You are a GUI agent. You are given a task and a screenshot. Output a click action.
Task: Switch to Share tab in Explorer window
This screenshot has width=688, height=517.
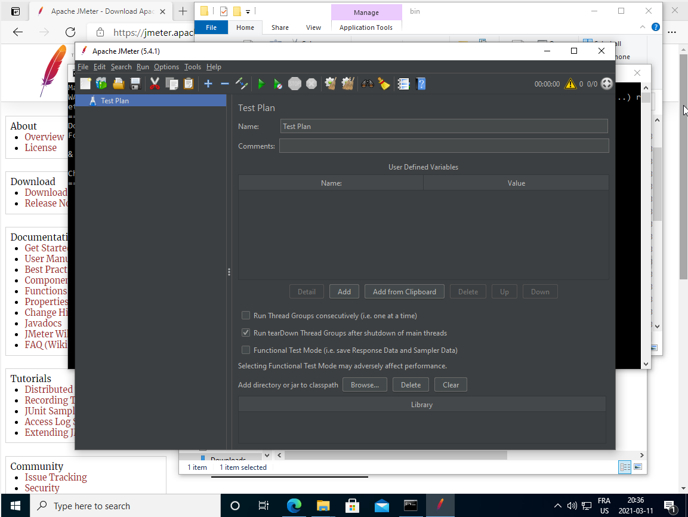click(x=280, y=27)
